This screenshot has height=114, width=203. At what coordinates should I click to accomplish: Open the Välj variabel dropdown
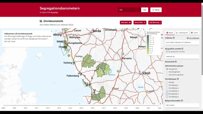tap(182, 105)
